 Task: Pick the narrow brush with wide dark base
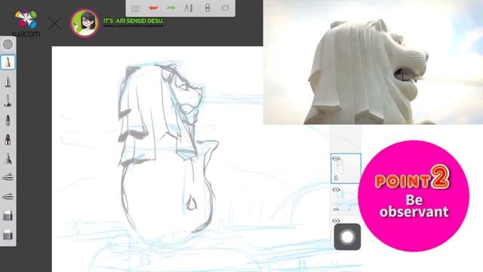coord(8,100)
